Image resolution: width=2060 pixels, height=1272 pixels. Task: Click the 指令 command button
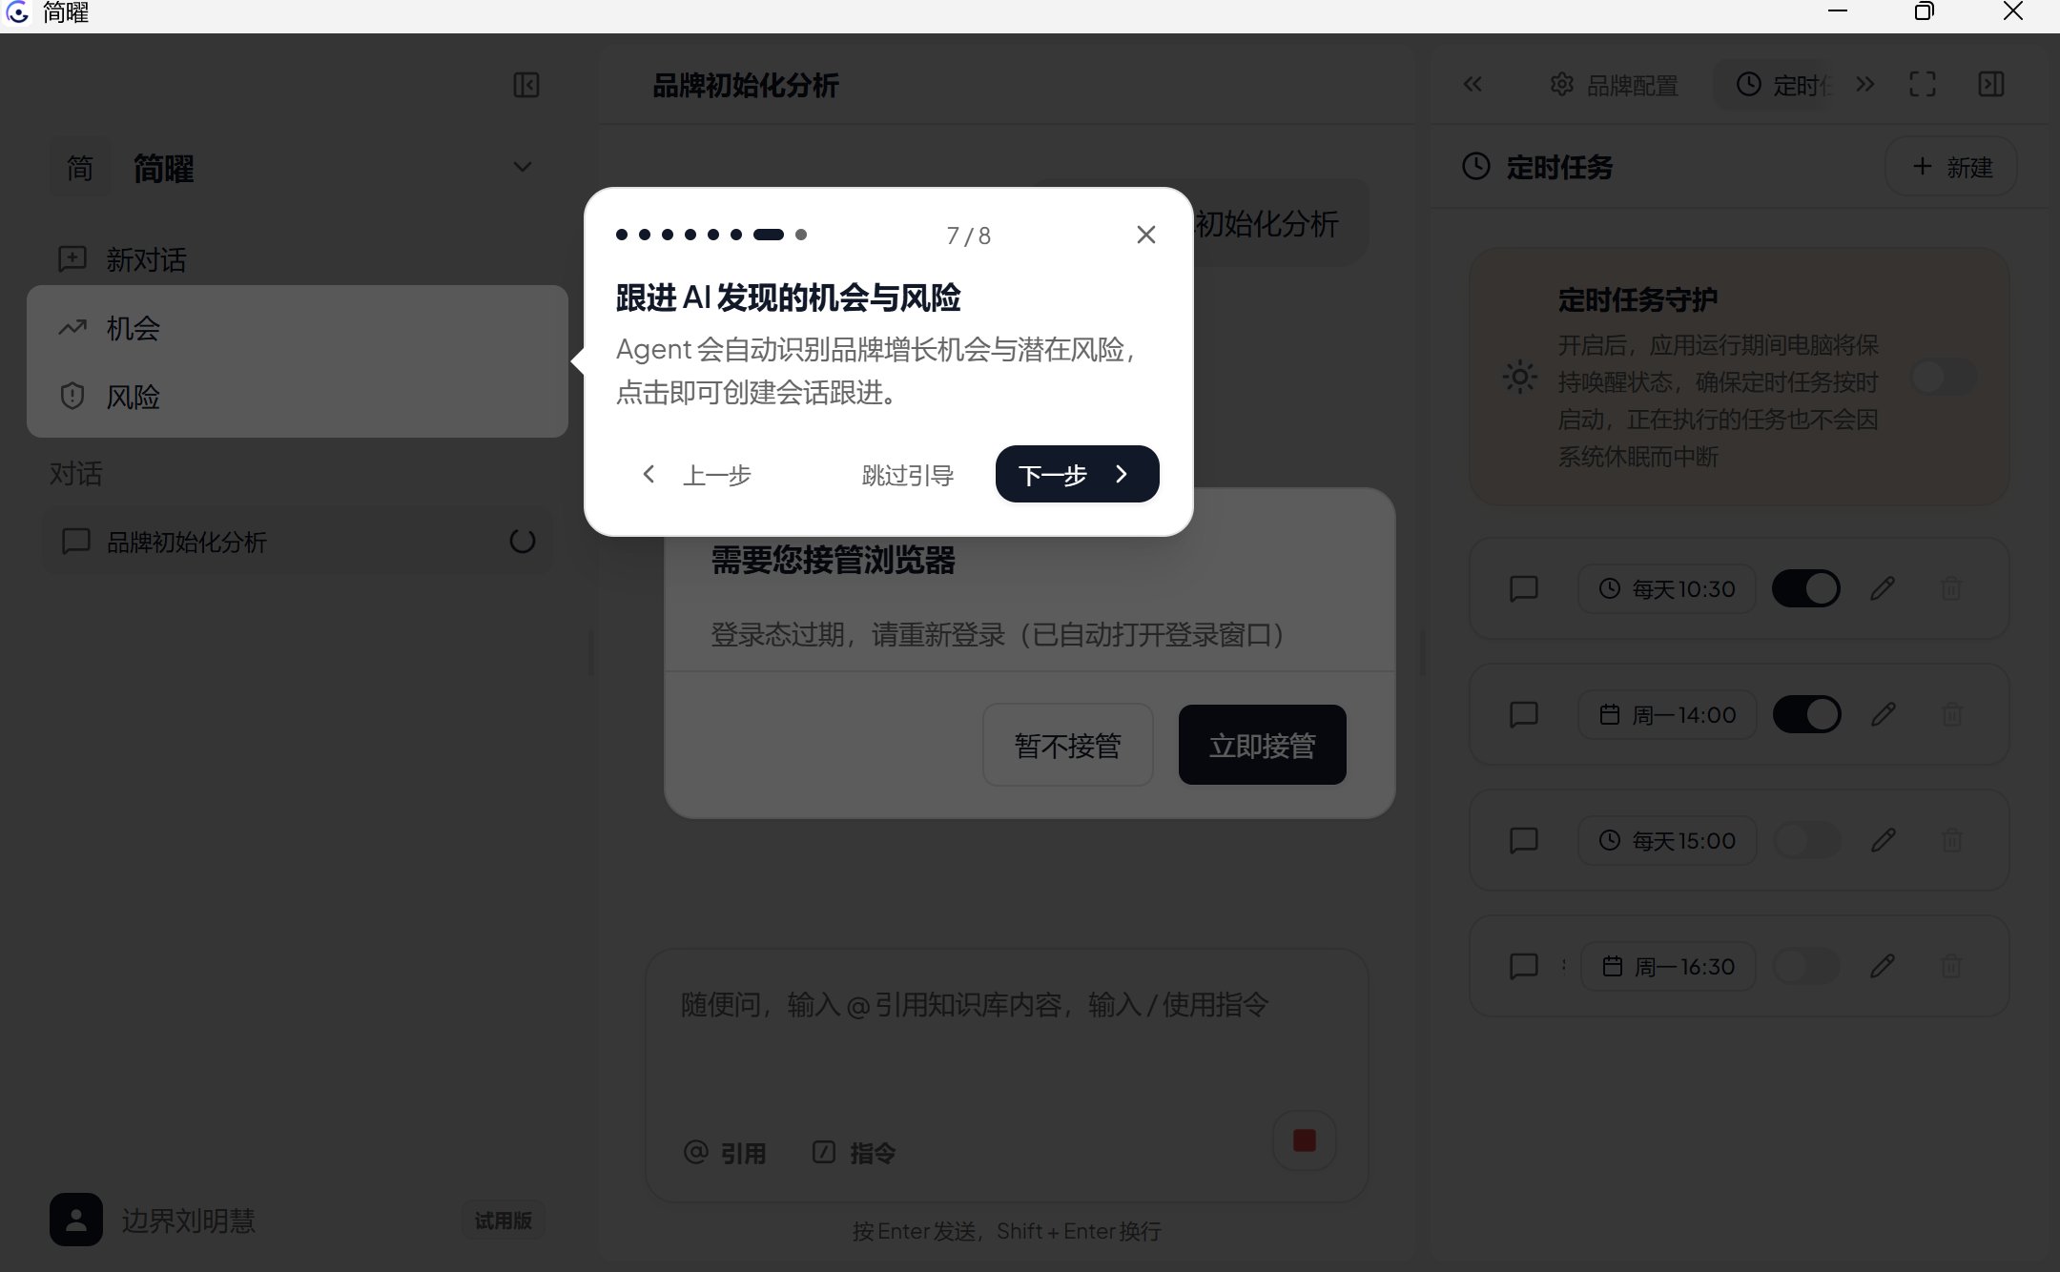pyautogui.click(x=854, y=1153)
